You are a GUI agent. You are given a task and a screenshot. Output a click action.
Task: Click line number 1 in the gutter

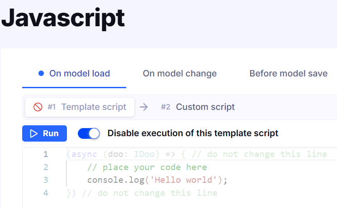tap(46, 154)
